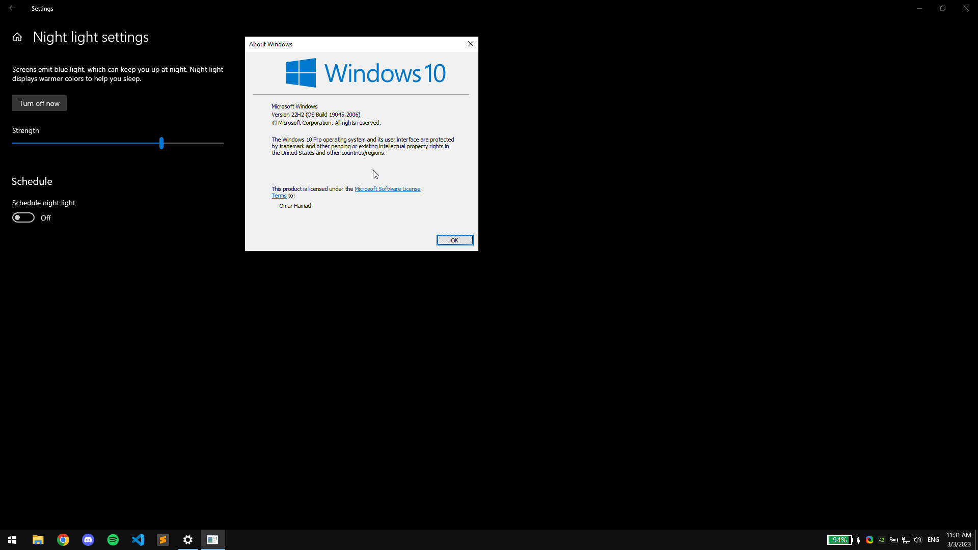
Task: Open File Explorer from the taskbar
Action: tap(38, 540)
